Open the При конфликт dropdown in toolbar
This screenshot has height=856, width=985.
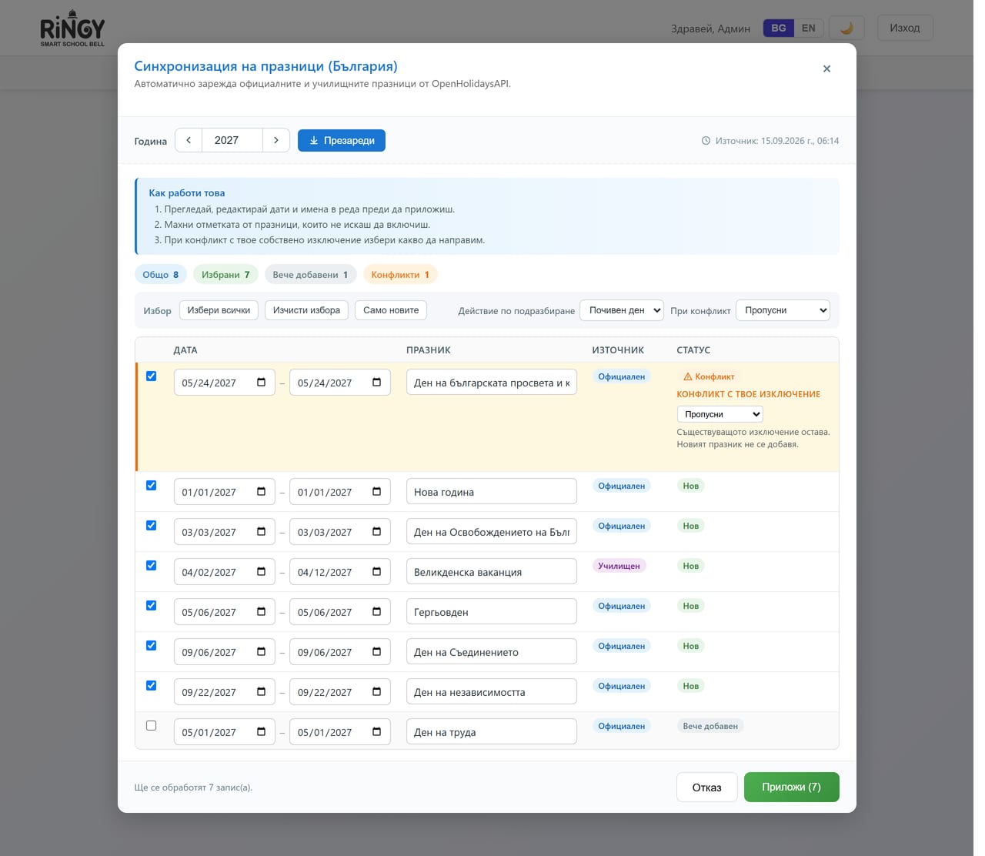(x=783, y=310)
